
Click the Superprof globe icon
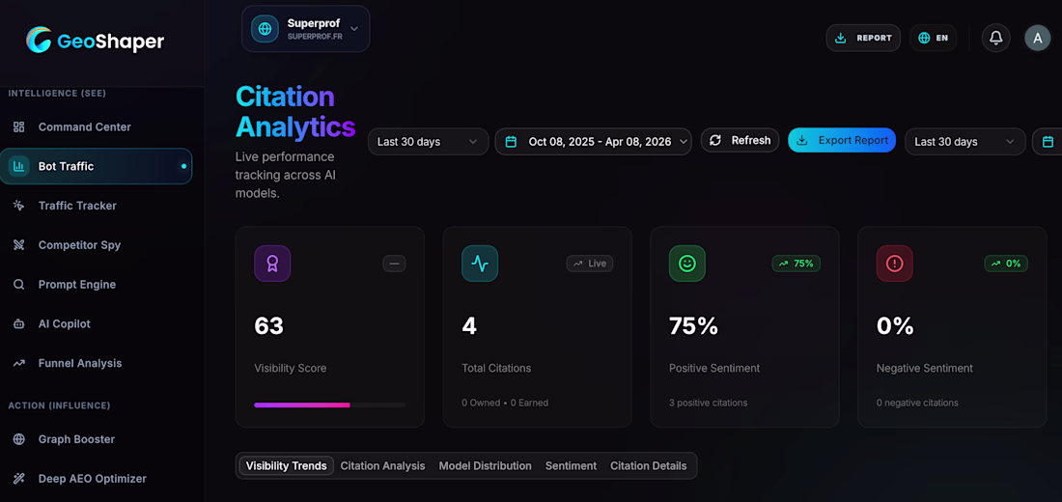click(265, 29)
